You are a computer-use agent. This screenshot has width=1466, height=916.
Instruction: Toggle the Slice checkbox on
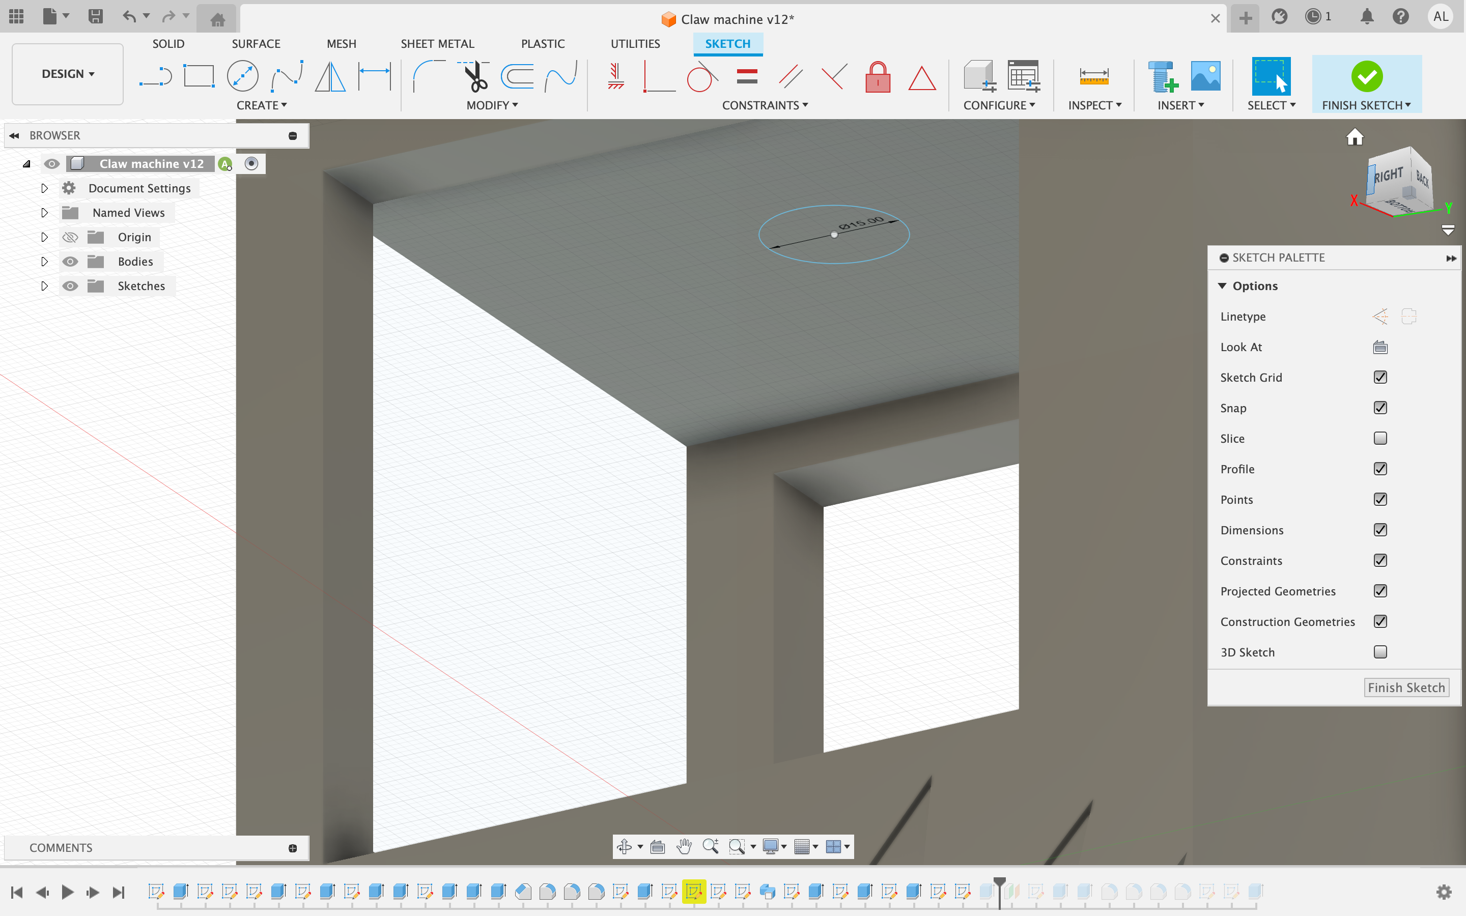click(x=1380, y=438)
